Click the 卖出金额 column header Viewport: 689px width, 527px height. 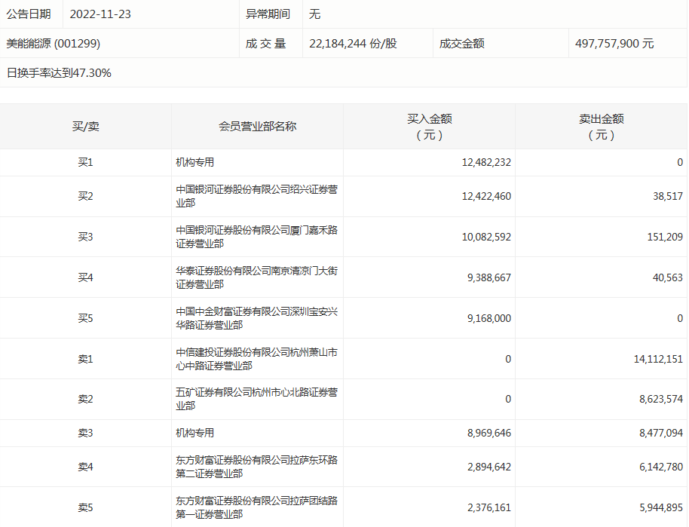[601, 127]
